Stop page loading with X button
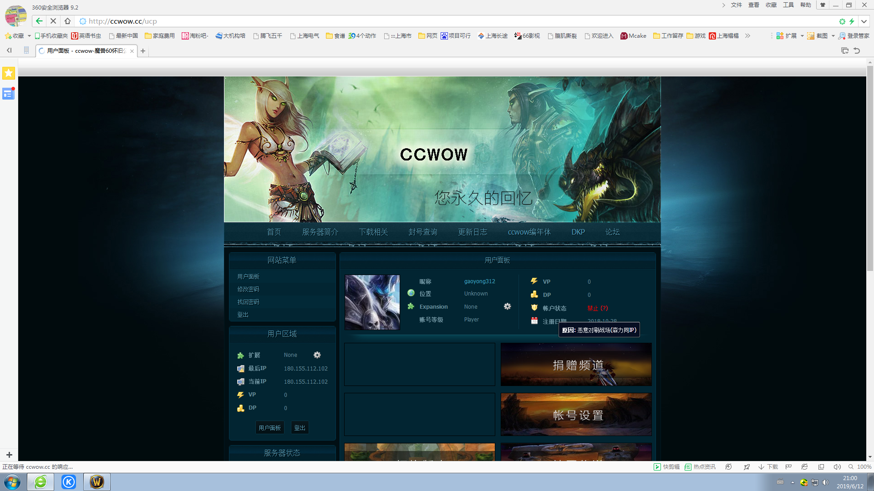The width and height of the screenshot is (874, 491). pos(53,21)
